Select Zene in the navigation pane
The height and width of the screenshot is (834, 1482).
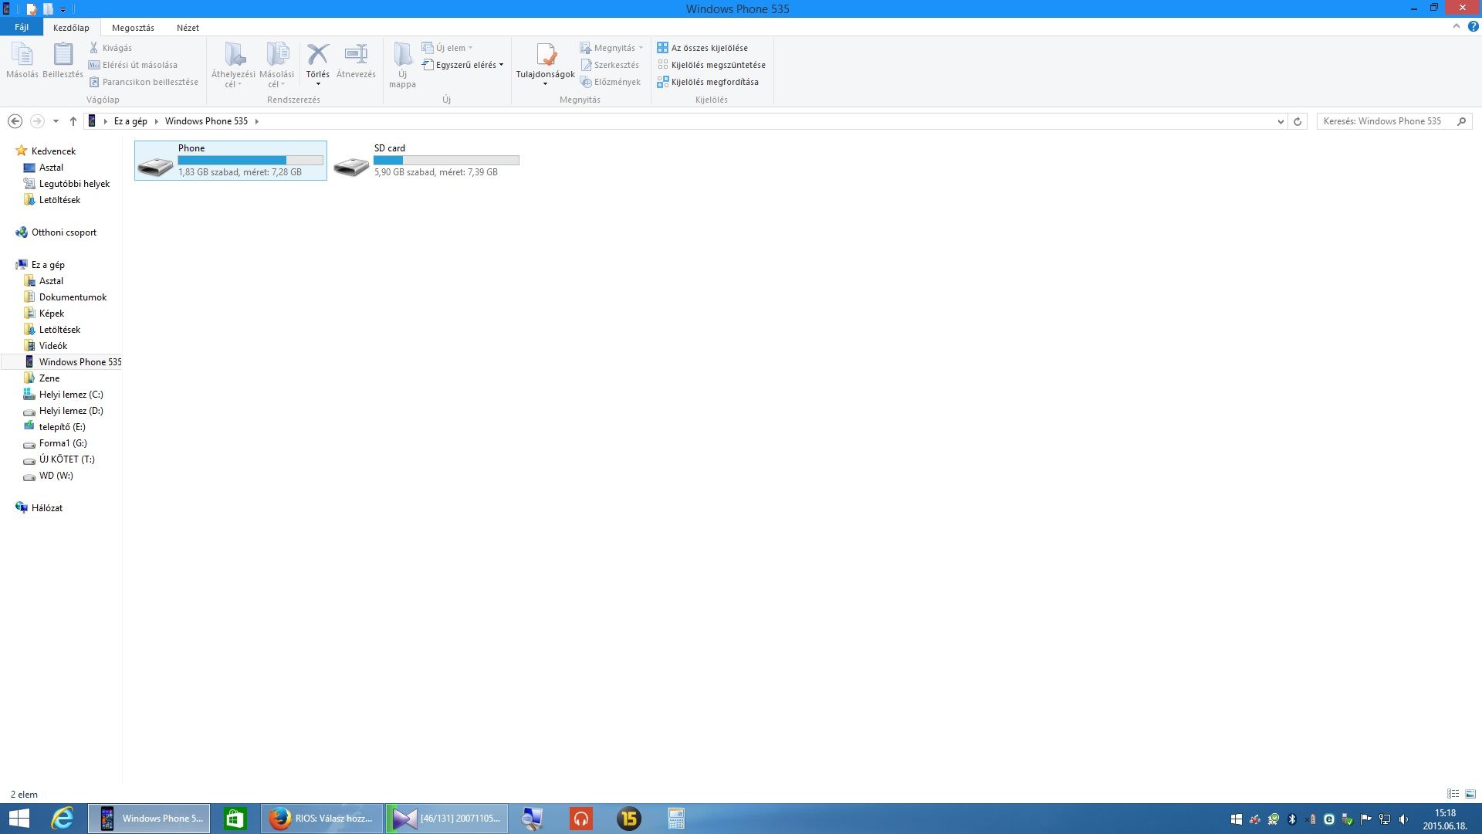point(49,378)
